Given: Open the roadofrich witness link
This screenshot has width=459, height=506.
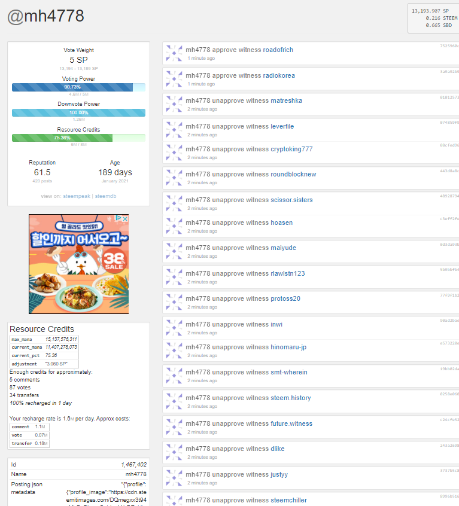Looking at the screenshot, I should coord(278,50).
